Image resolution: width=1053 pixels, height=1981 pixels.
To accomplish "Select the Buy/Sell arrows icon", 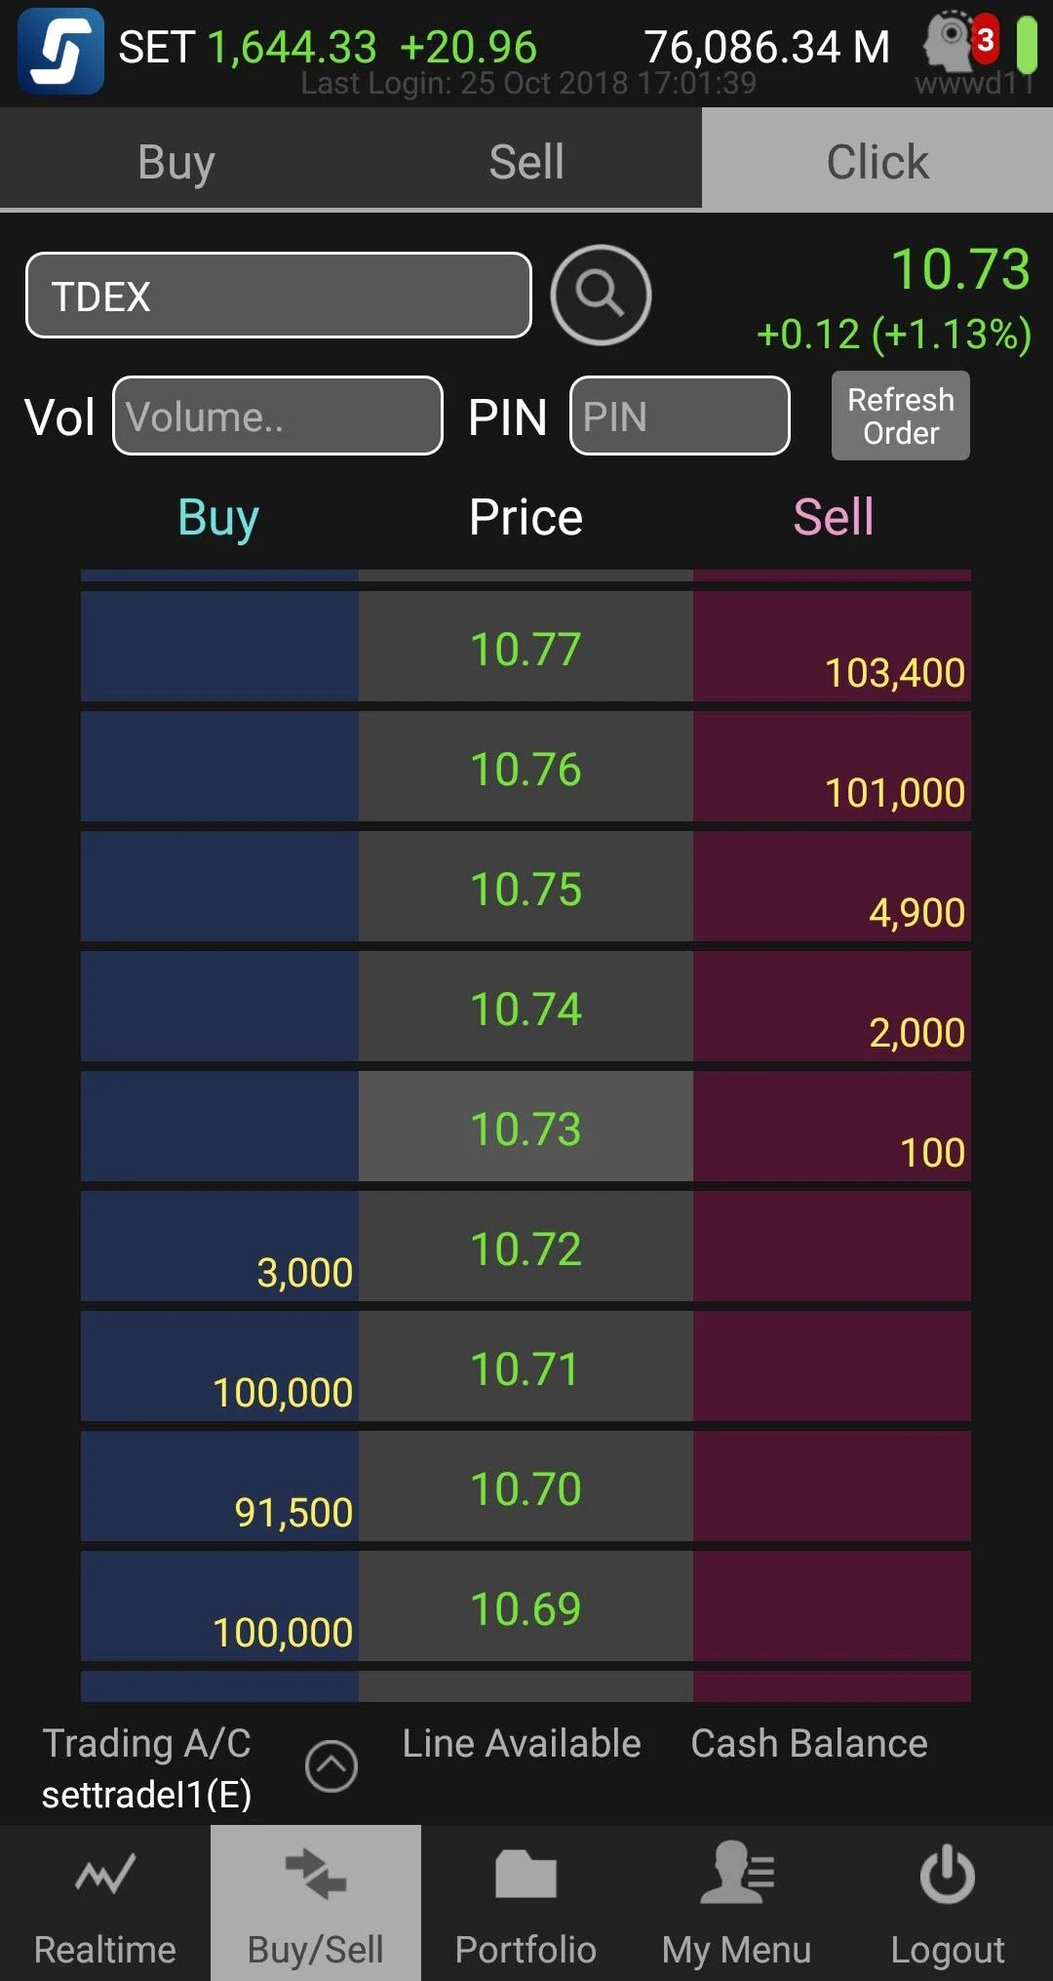I will pos(316,1875).
